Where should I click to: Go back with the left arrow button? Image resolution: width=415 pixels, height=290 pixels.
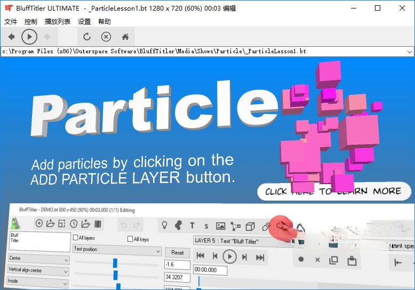coord(11,37)
